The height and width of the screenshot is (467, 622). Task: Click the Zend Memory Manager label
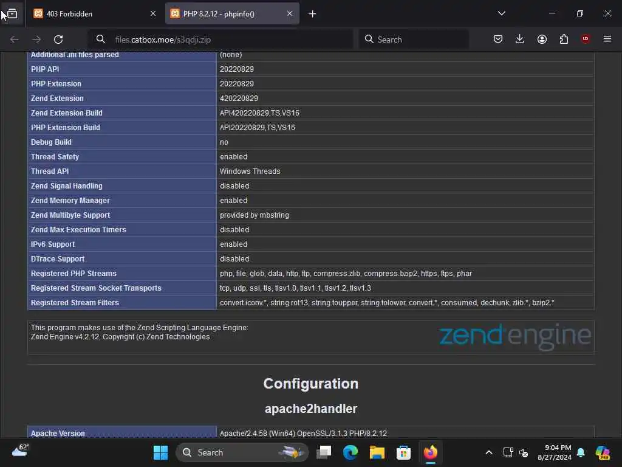tap(70, 201)
